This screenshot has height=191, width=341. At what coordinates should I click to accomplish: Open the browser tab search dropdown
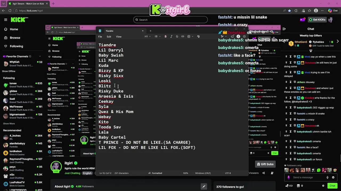point(3,4)
